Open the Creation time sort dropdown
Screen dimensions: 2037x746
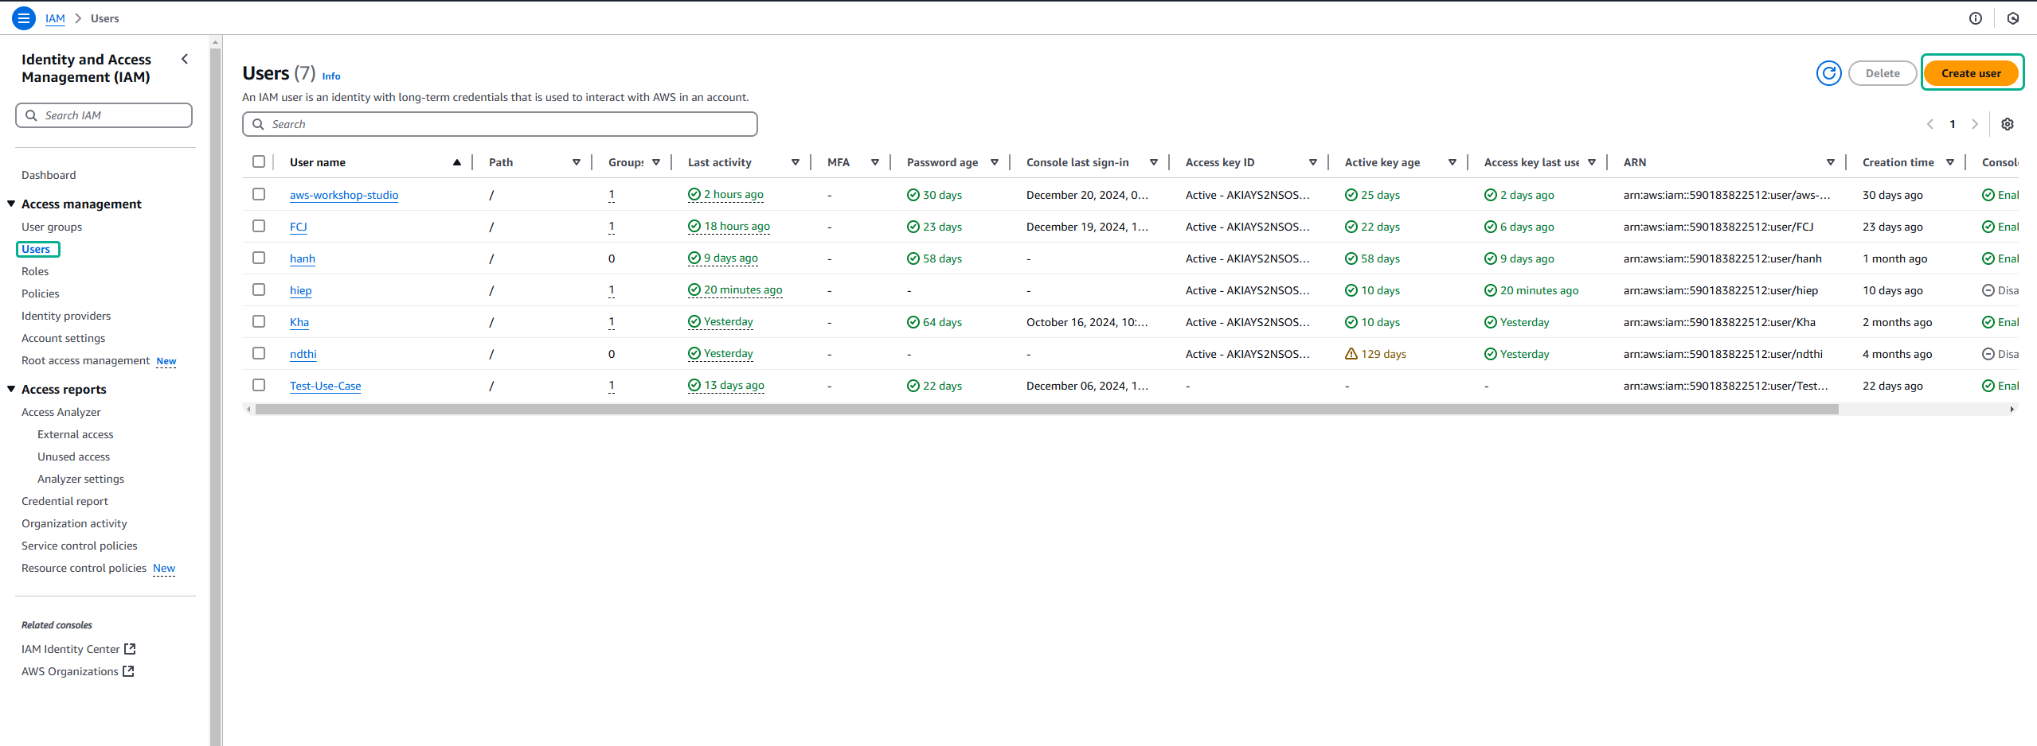[x=1949, y=162]
